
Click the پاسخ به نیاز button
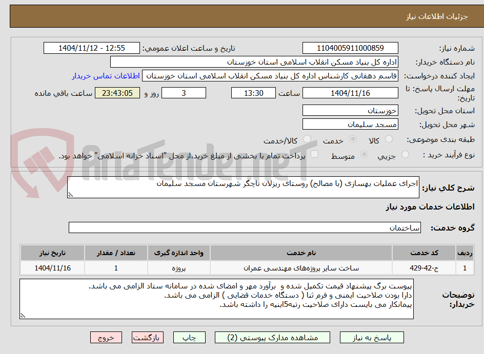click(372, 338)
